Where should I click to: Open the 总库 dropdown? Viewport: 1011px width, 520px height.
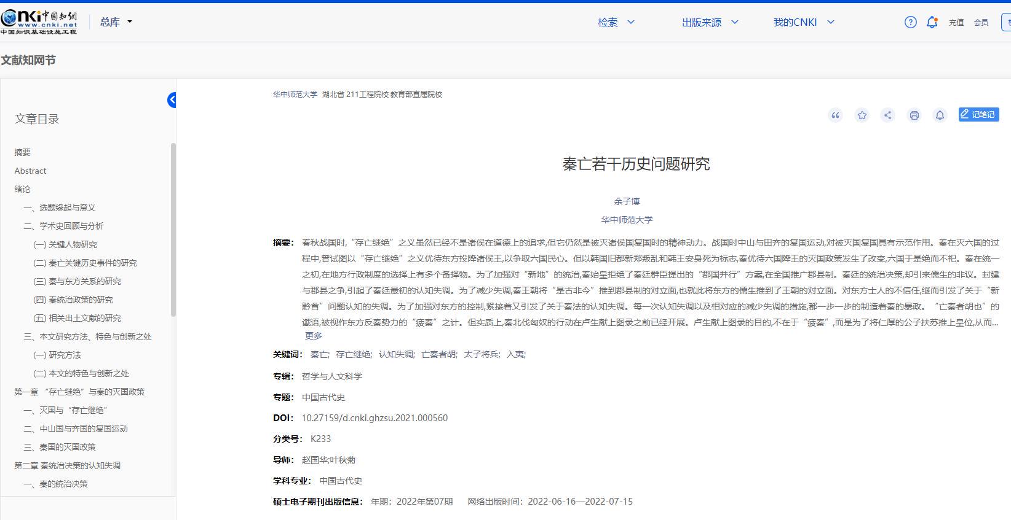click(116, 22)
